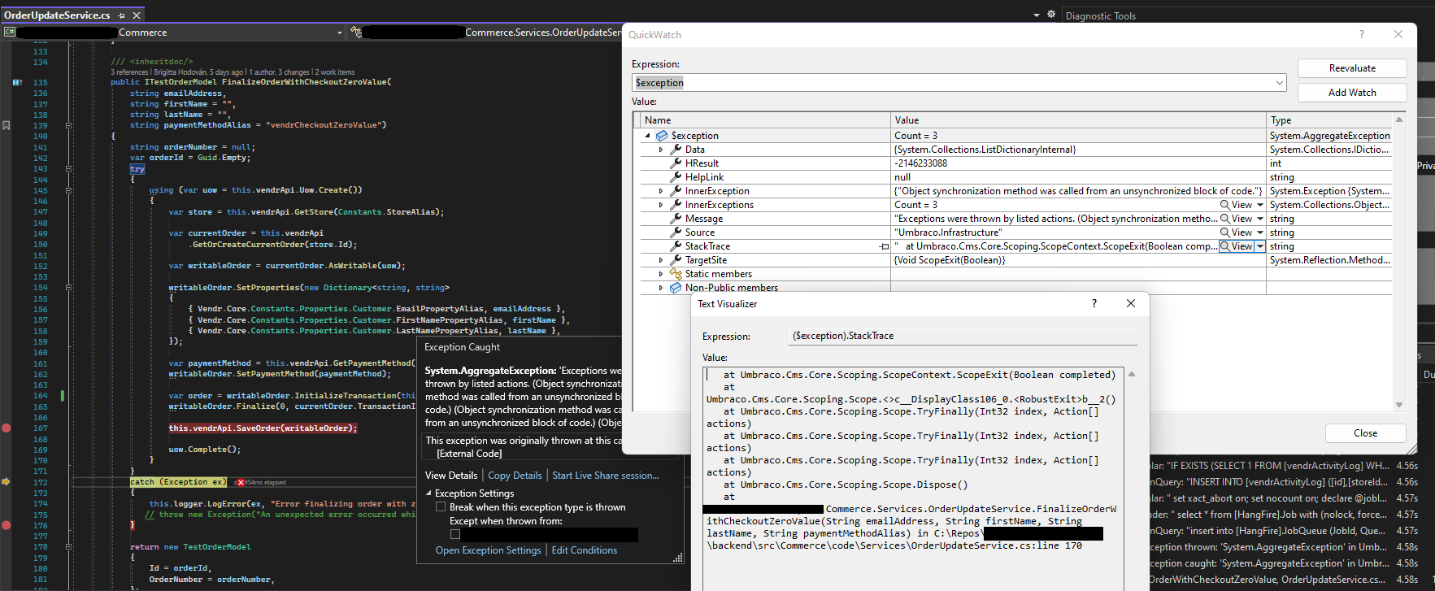Screen dimensions: 1435x591
Task: Open Exception Settings link
Action: click(488, 550)
